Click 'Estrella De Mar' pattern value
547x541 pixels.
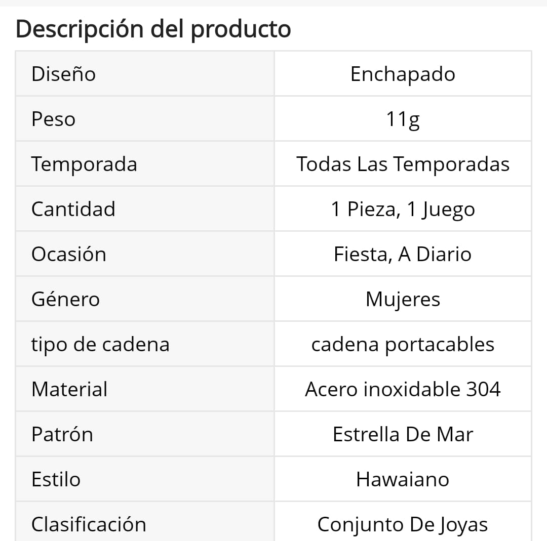403,434
